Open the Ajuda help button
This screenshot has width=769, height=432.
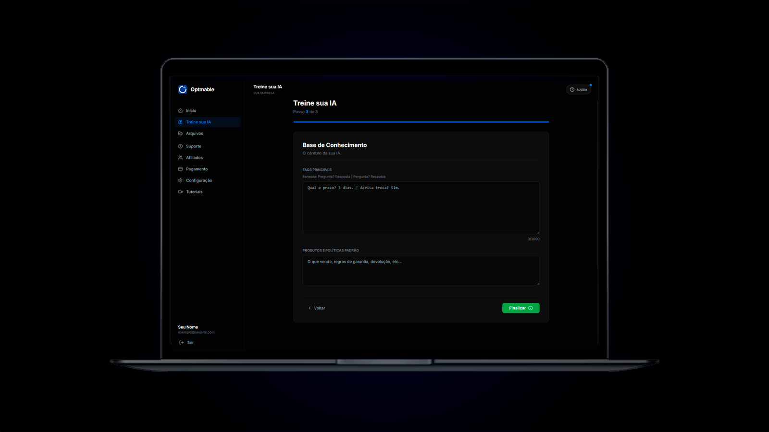point(578,90)
